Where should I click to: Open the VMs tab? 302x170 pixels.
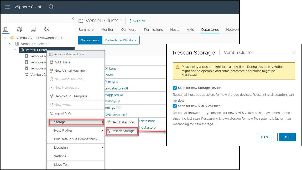pos(190,30)
